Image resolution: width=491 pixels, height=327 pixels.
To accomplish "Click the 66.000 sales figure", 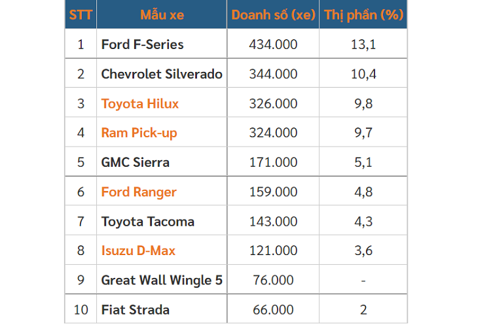I will tap(273, 309).
